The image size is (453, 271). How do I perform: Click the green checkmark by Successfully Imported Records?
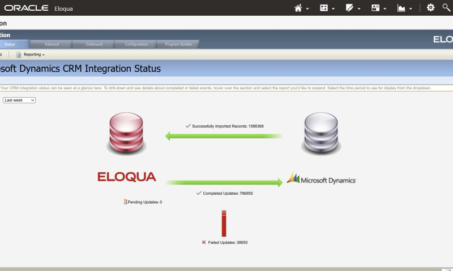click(x=188, y=126)
